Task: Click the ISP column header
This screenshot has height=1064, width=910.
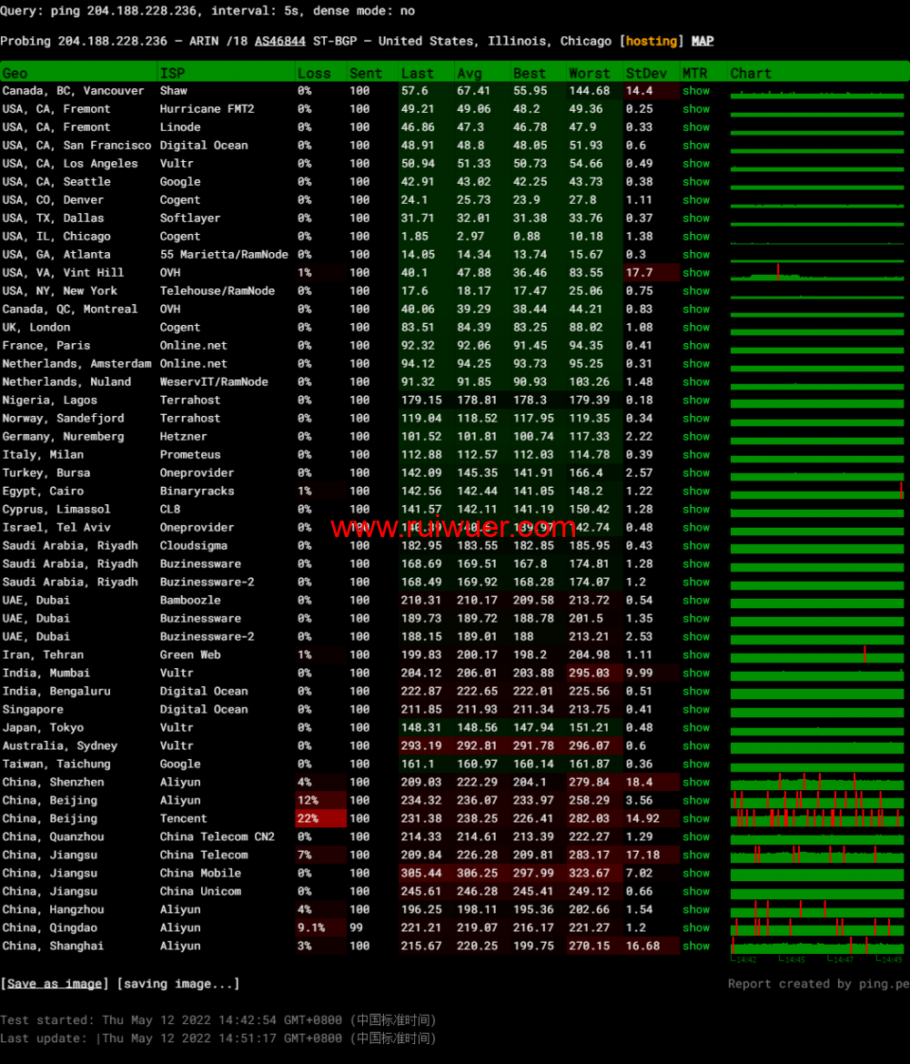Action: point(172,73)
